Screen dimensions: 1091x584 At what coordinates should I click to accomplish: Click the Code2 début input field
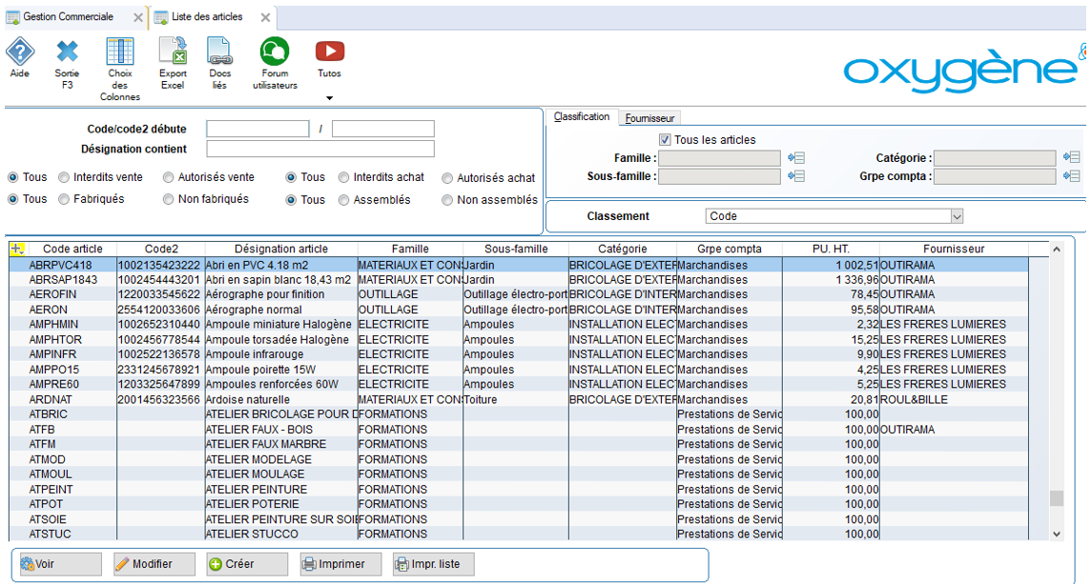point(383,129)
